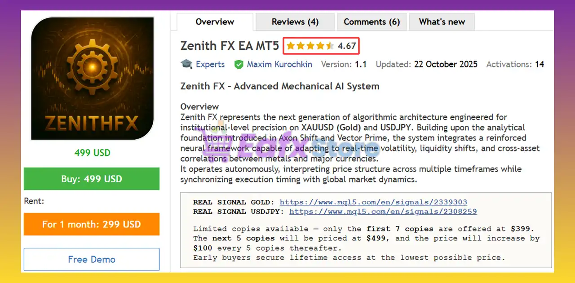
Task: Click the ZenithFX gear product thumbnail
Action: [92, 79]
